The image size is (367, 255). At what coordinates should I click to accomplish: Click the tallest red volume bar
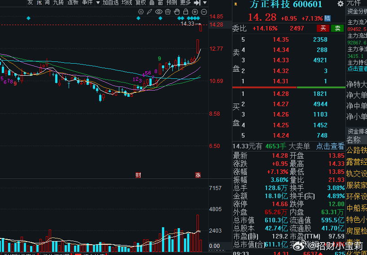click(x=197, y=233)
